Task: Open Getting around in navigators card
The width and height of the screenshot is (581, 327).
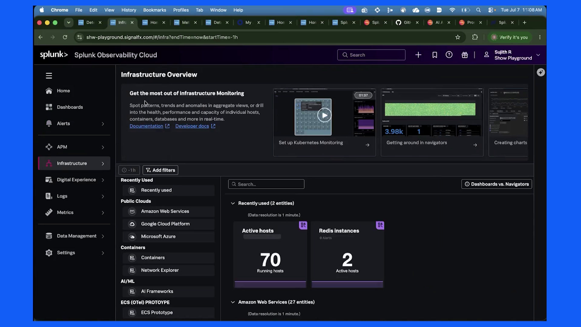Action: (432, 122)
